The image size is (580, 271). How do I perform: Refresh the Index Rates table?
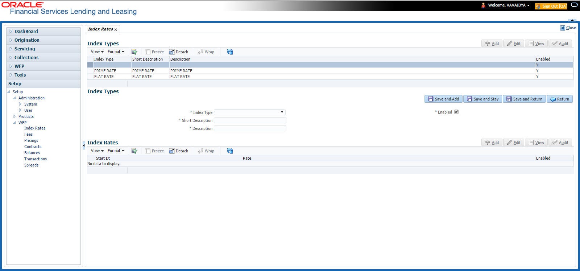(230, 151)
